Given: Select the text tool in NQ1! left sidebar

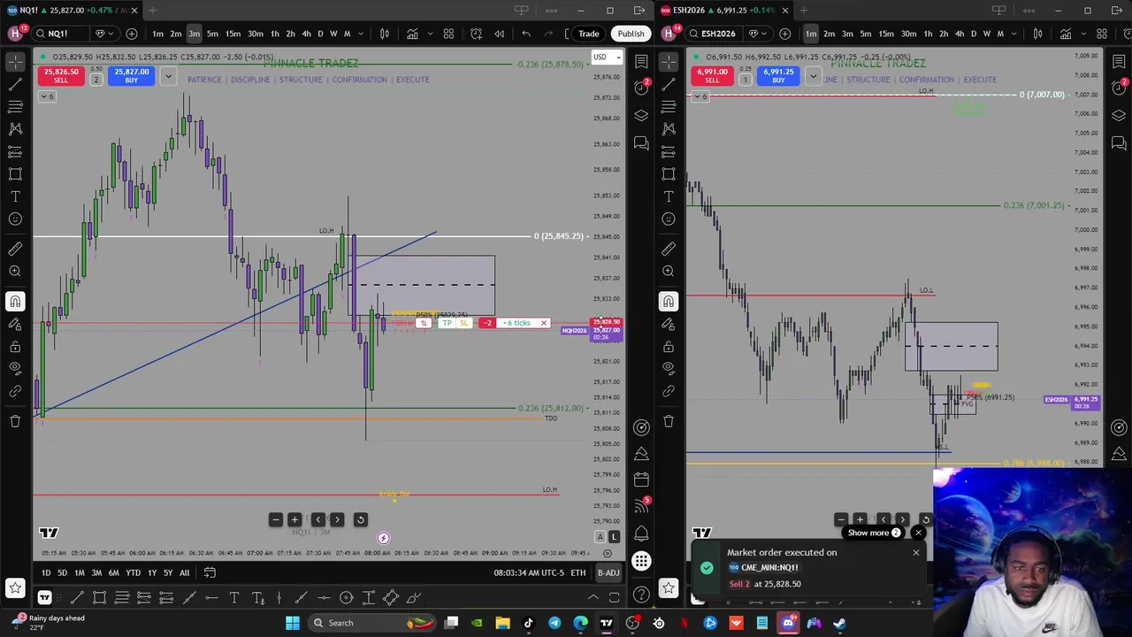Looking at the screenshot, I should 15,196.
